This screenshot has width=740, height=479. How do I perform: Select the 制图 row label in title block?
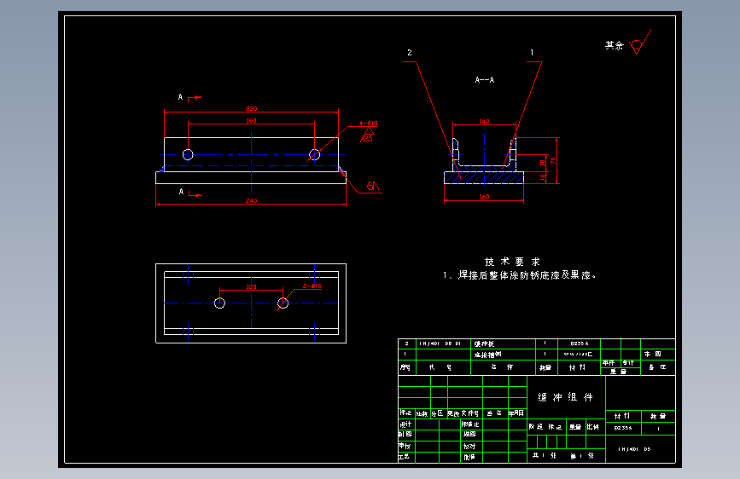(x=405, y=434)
